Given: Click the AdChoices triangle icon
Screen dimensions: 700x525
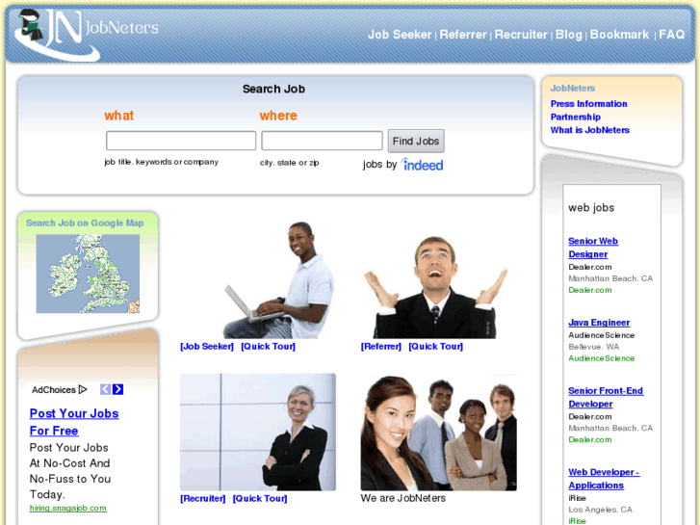Looking at the screenshot, I should [83, 389].
